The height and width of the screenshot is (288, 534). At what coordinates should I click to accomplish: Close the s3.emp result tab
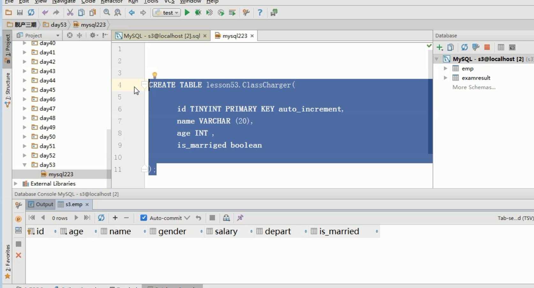coord(87,205)
